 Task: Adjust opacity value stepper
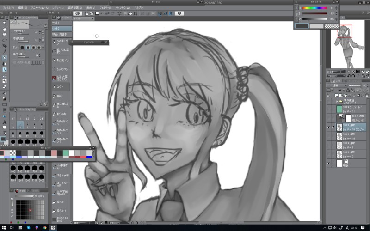click(x=40, y=40)
